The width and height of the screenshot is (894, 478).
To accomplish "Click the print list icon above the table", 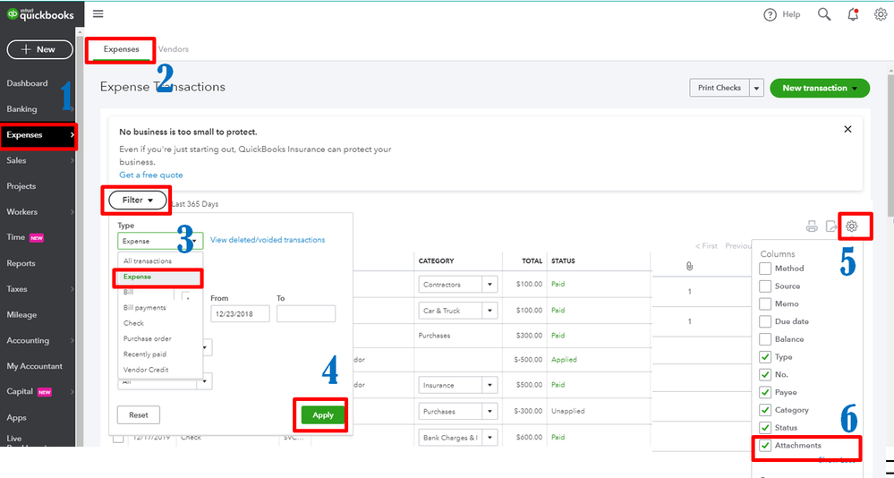I will coord(812,226).
